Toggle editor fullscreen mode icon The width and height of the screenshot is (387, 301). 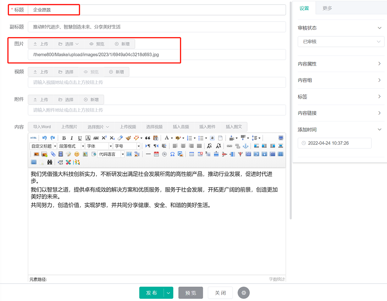click(281, 138)
